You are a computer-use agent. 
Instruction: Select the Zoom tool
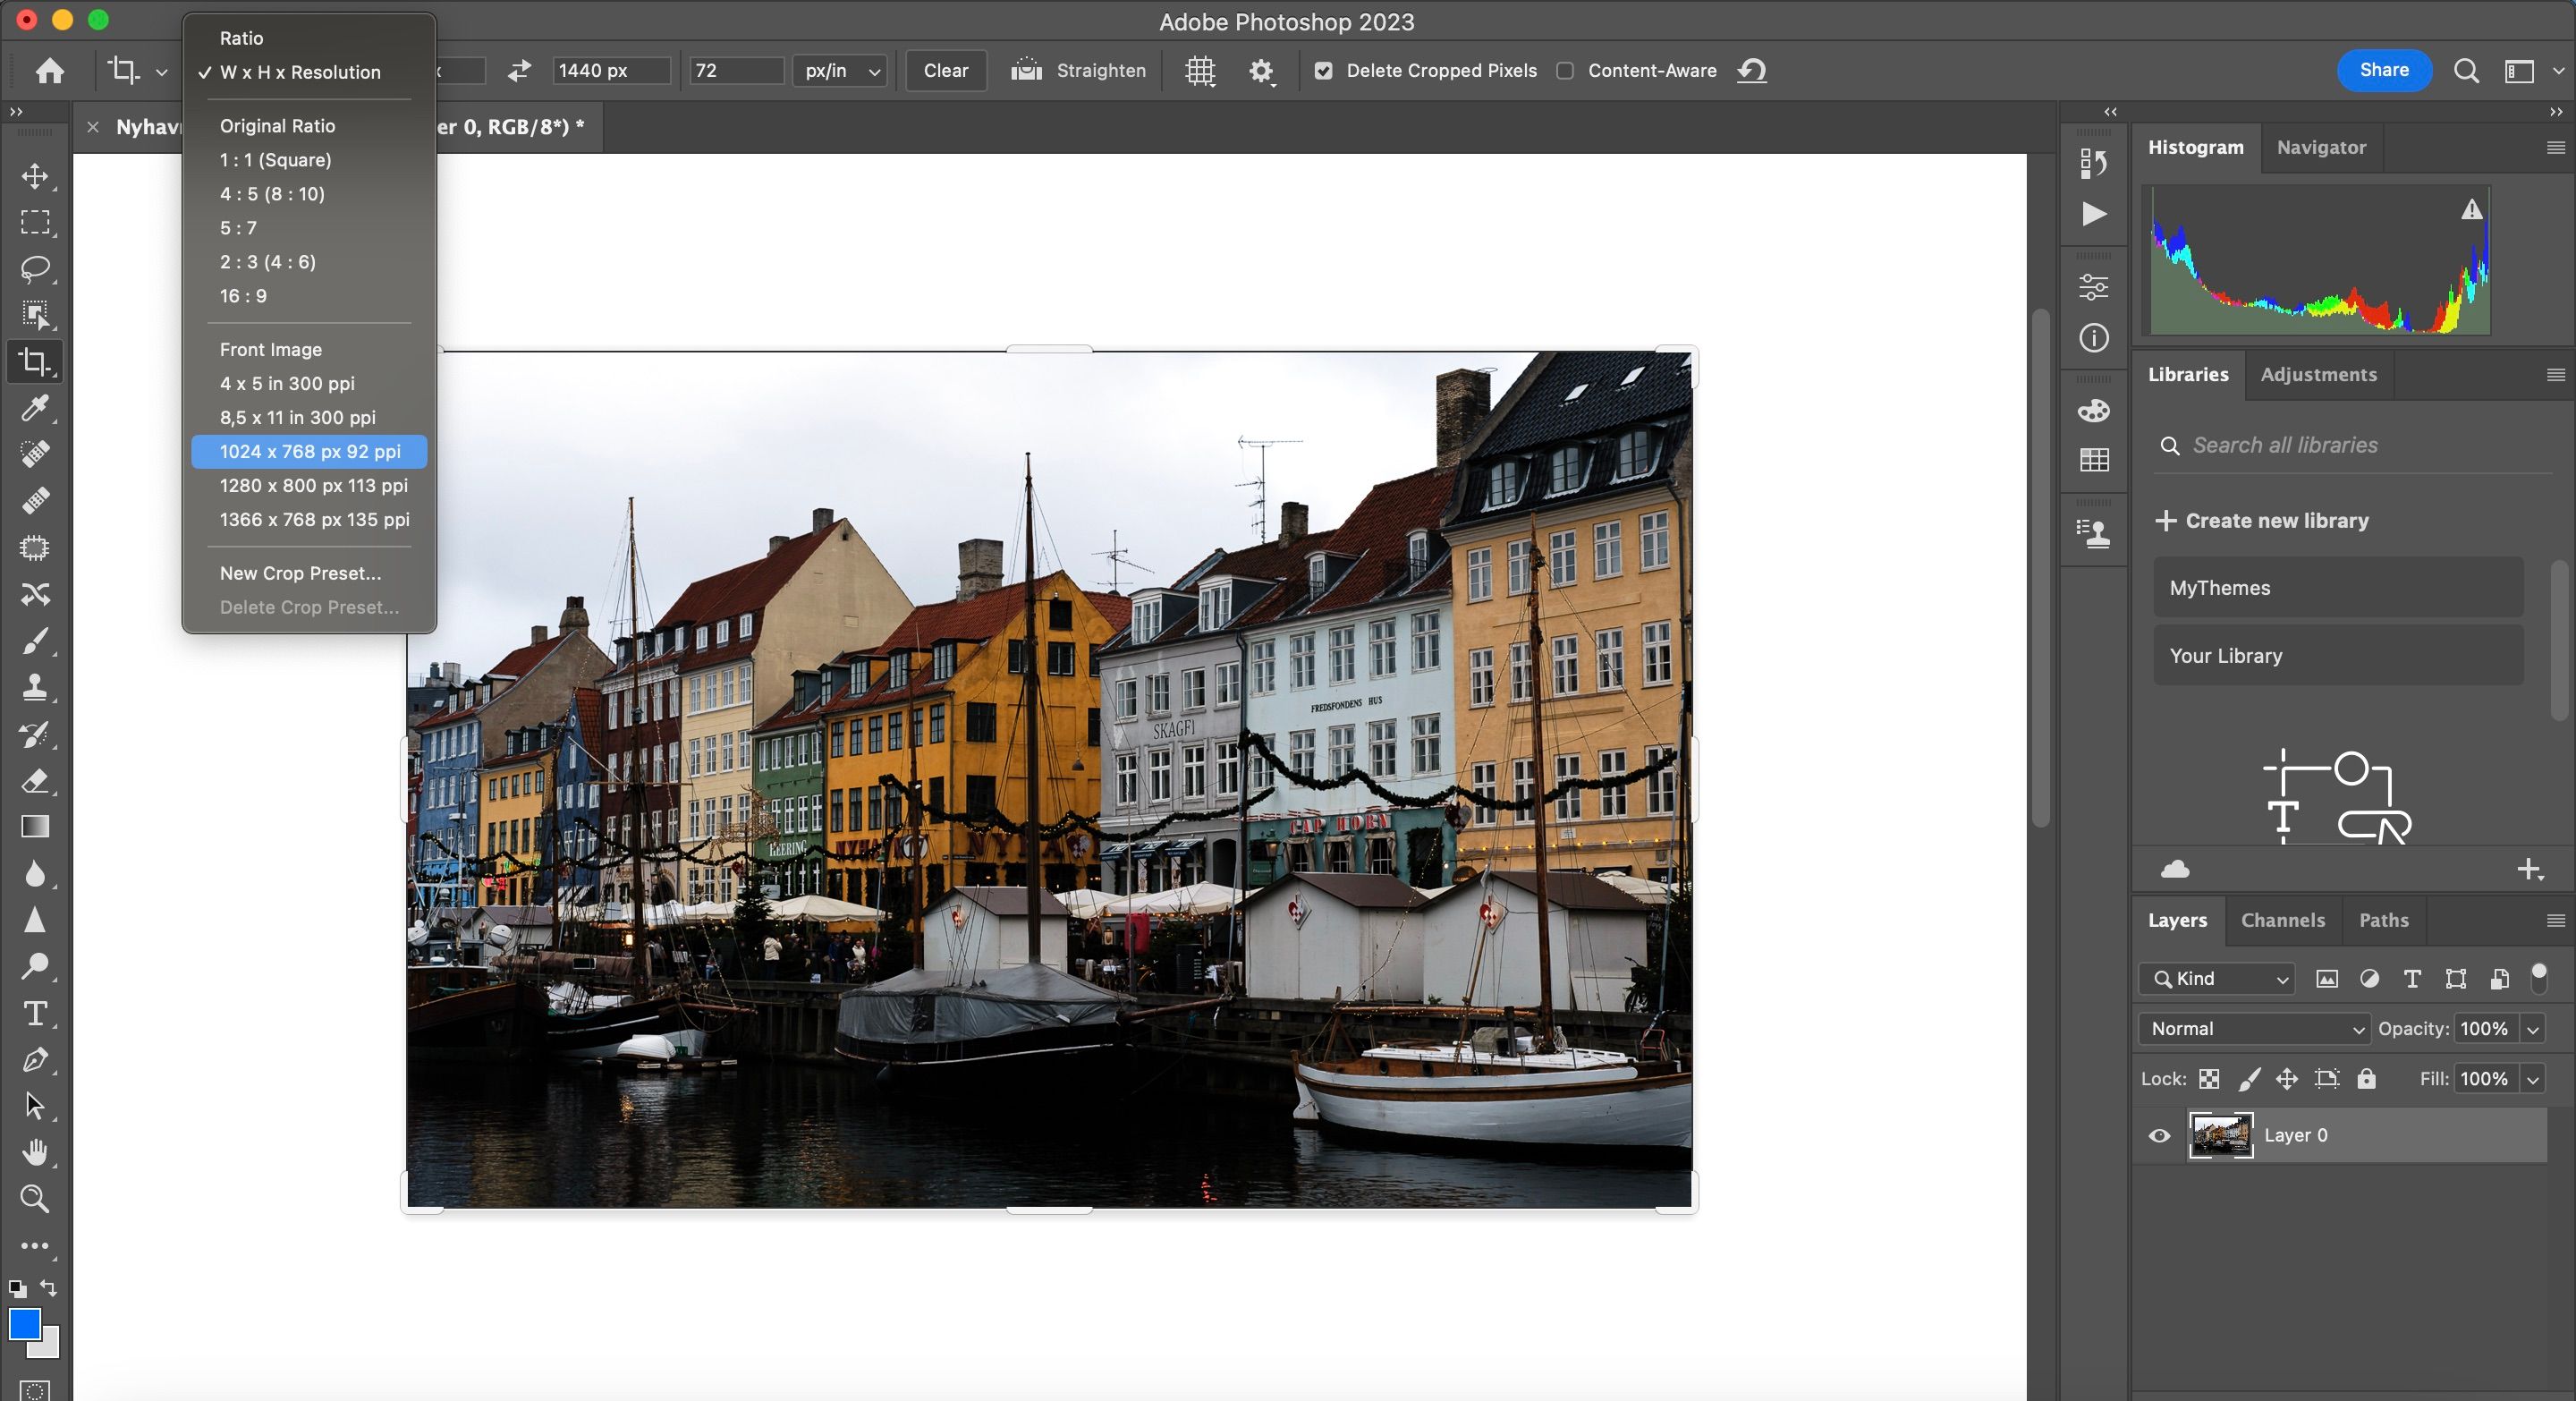coord(35,1199)
